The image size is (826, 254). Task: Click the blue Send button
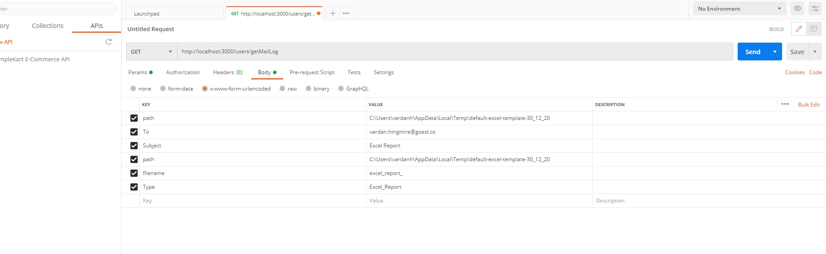coord(753,52)
